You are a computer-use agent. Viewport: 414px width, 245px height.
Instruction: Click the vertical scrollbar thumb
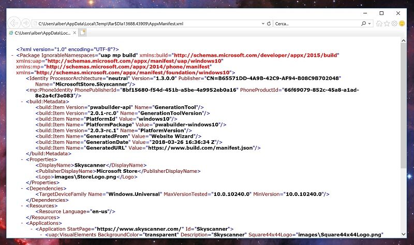point(404,106)
